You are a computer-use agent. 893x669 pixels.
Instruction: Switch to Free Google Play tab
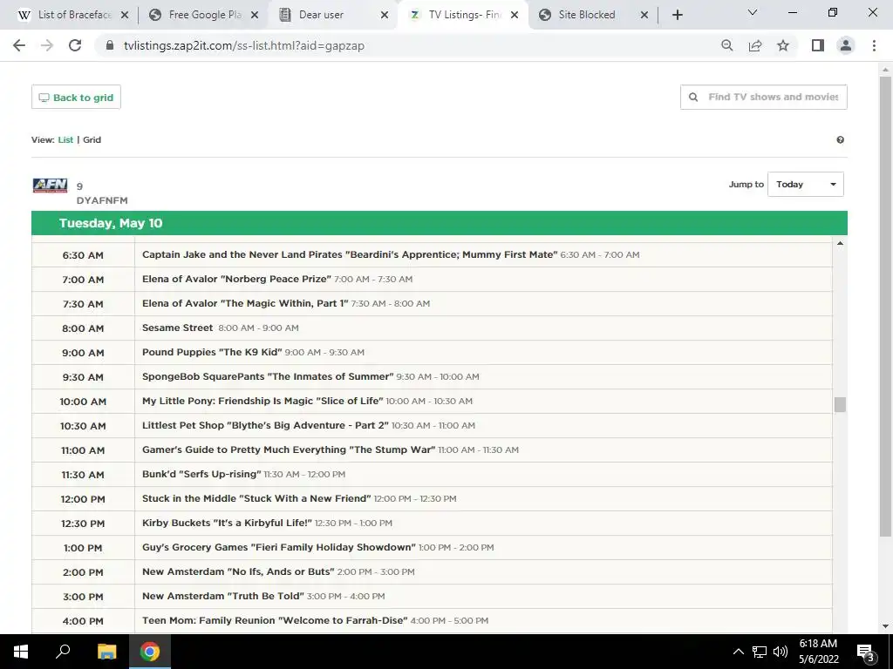pyautogui.click(x=202, y=15)
